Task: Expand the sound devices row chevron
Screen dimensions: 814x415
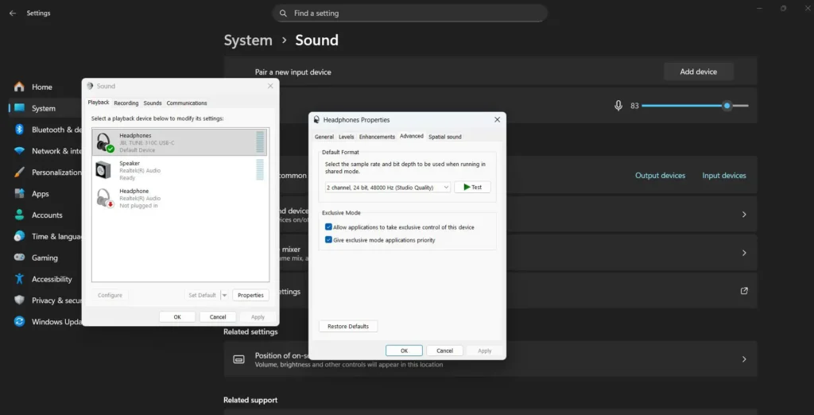Action: click(744, 215)
